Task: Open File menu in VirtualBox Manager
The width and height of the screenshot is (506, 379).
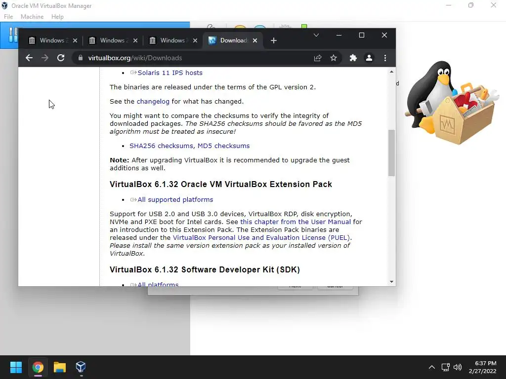Action: [x=8, y=17]
